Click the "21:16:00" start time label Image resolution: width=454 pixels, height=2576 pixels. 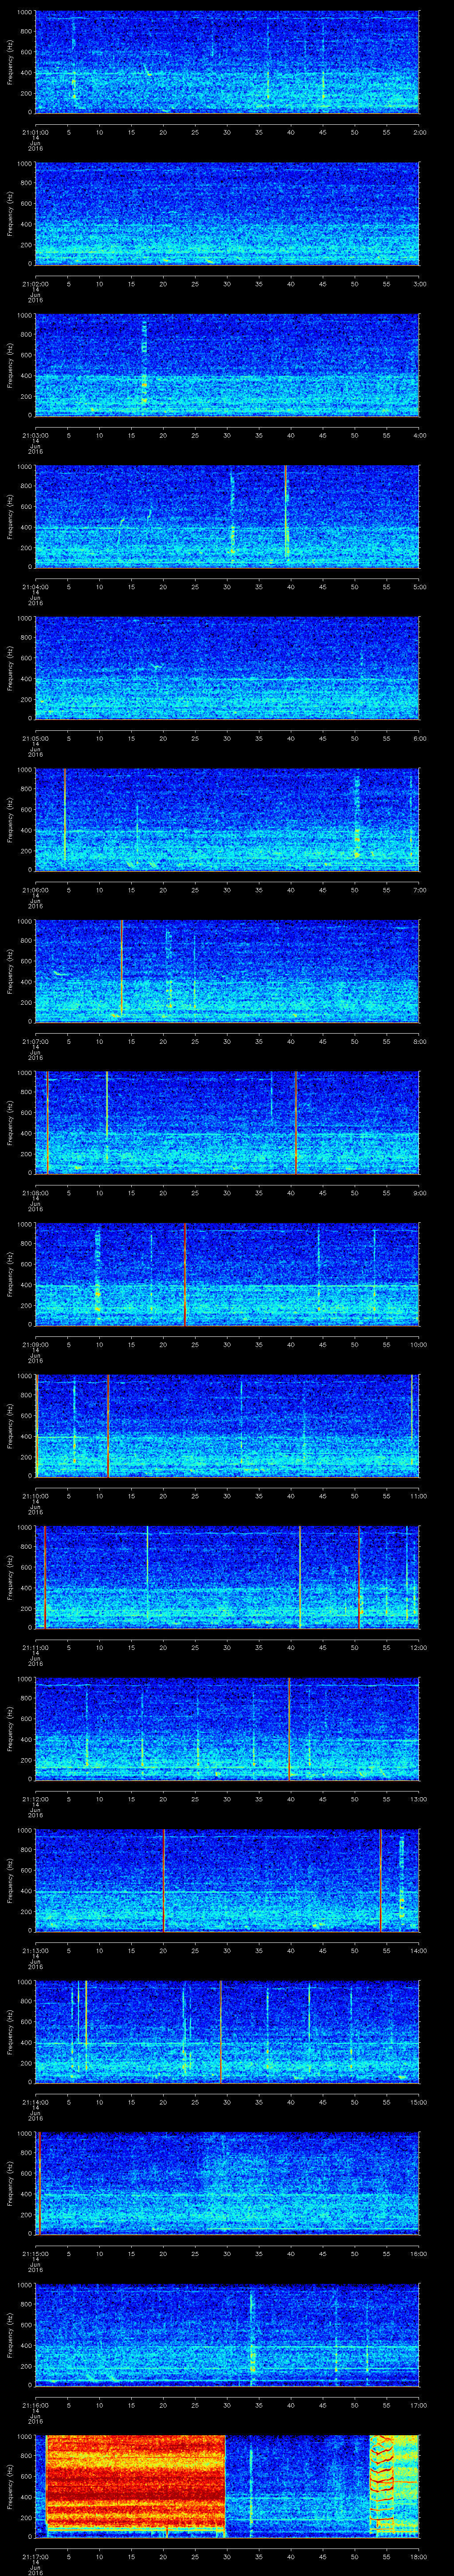35,2404
